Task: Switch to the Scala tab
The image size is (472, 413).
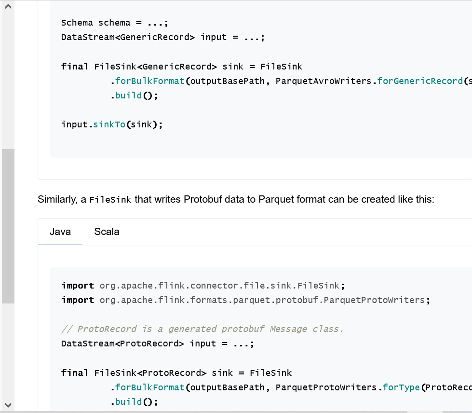Action: pos(107,232)
